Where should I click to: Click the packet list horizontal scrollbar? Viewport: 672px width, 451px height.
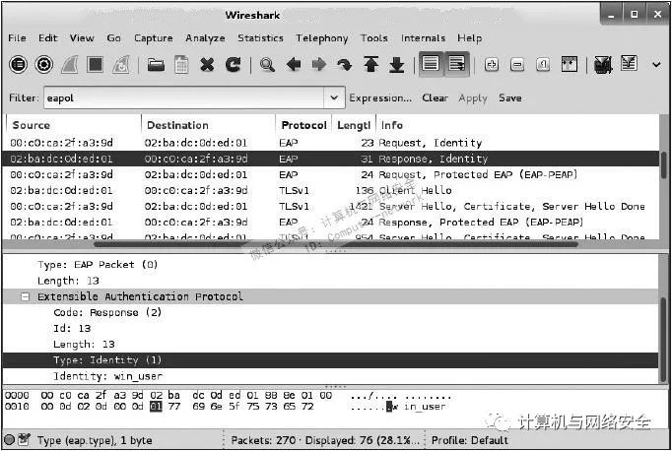pos(336,244)
